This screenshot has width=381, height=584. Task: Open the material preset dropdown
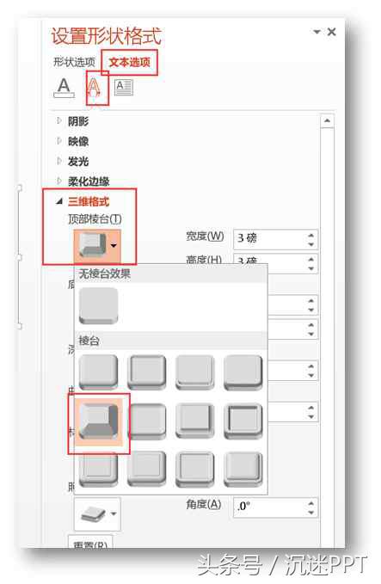[x=97, y=514]
